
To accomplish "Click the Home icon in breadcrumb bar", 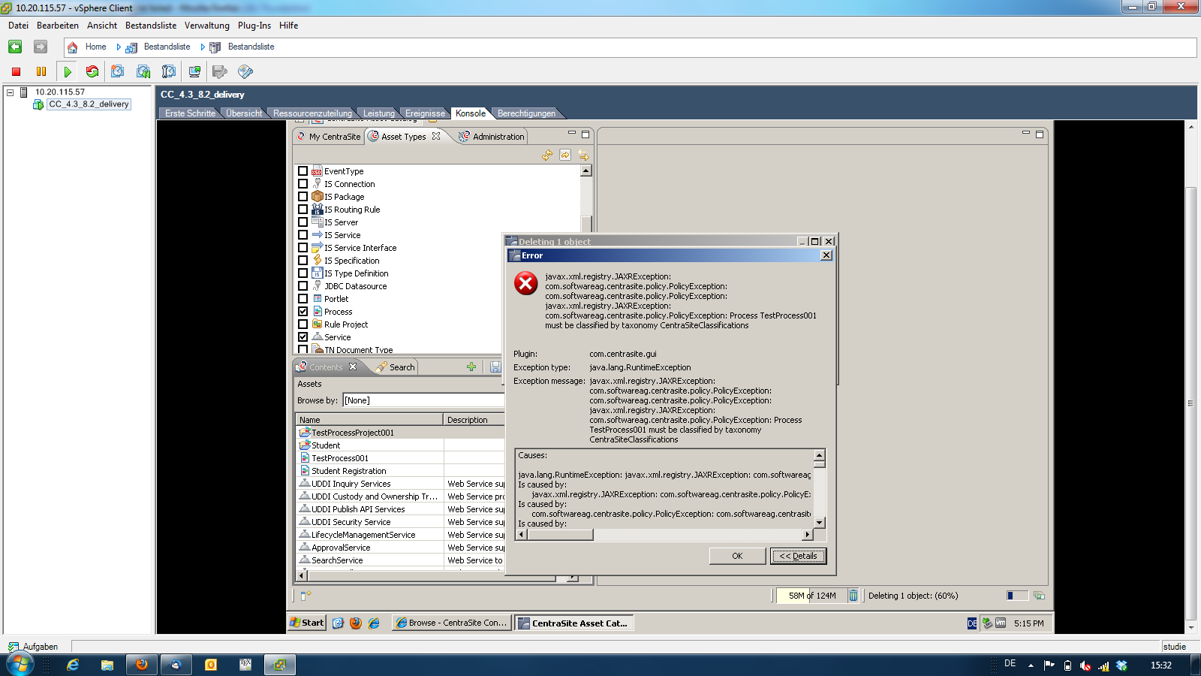I will (x=73, y=47).
